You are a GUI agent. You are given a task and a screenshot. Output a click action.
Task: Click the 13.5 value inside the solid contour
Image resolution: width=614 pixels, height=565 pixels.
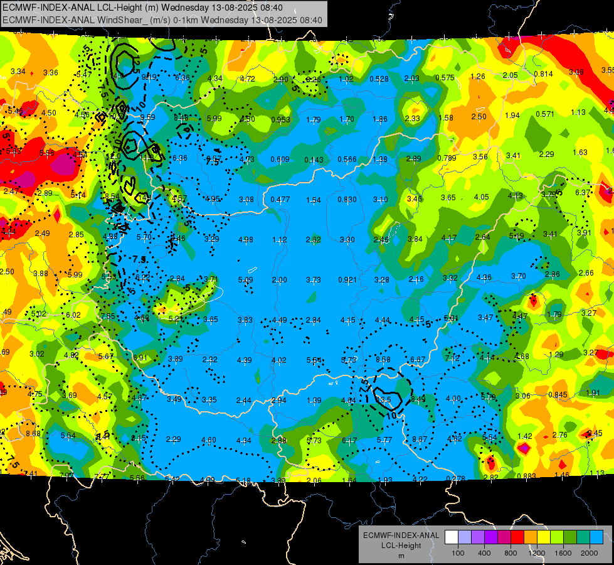coord(383,399)
